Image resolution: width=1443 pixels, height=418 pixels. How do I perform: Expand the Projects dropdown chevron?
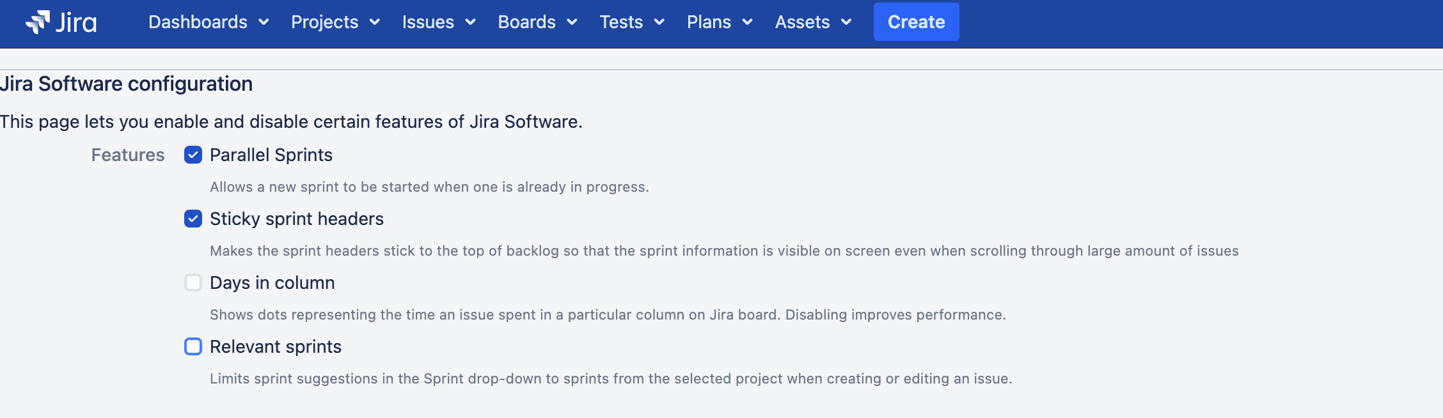tap(375, 22)
